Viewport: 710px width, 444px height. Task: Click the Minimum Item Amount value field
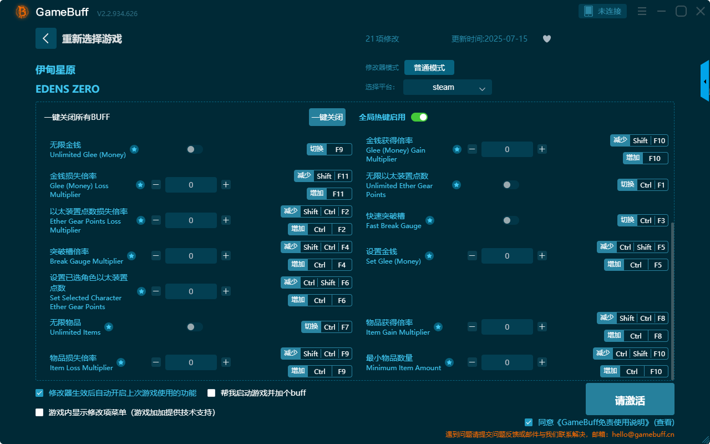point(507,362)
